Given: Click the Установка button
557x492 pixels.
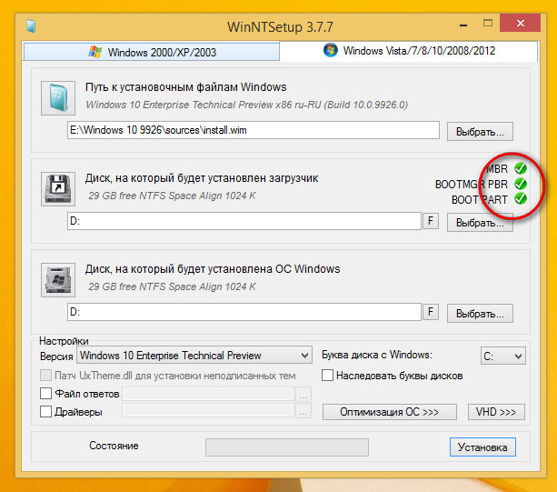Looking at the screenshot, I should [482, 447].
